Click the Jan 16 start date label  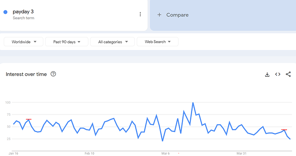click(13, 153)
